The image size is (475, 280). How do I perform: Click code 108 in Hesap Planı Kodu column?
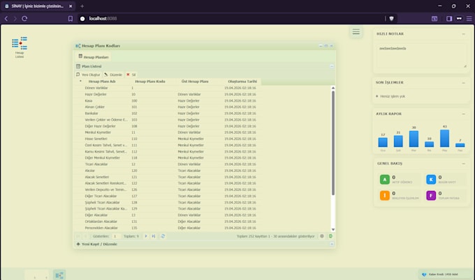click(x=134, y=126)
